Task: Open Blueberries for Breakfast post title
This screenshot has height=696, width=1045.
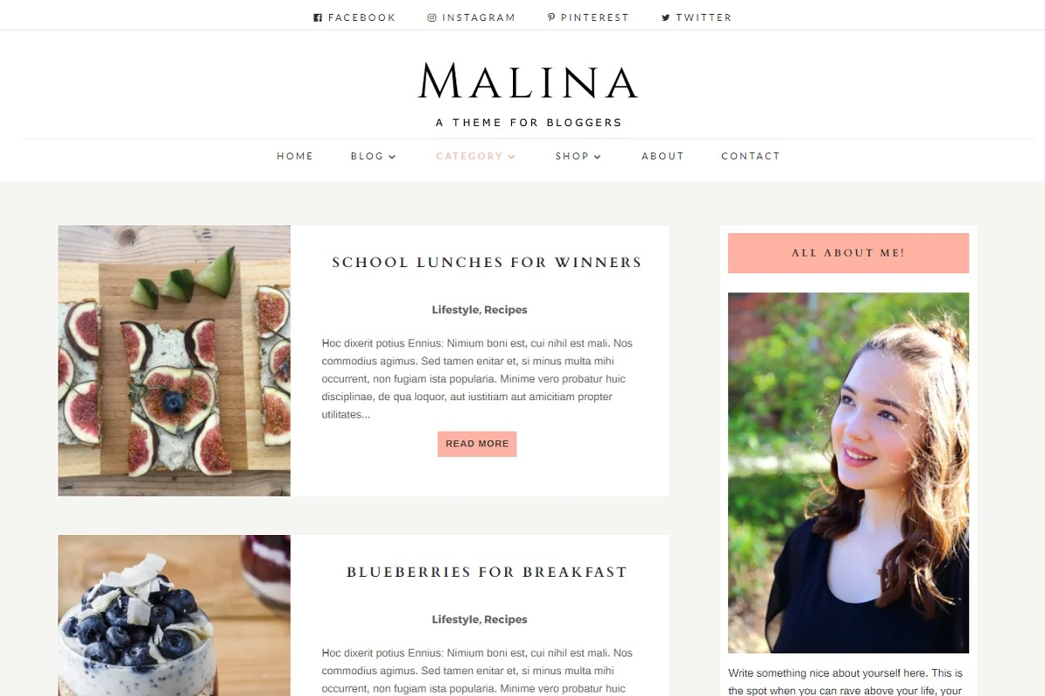Action: (487, 572)
